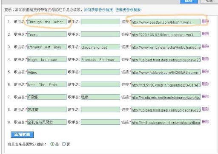
Task: Edit song name field containing 梦江南
Action: (47, 109)
